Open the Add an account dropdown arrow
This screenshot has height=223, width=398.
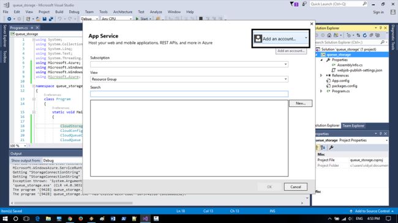[306, 38]
